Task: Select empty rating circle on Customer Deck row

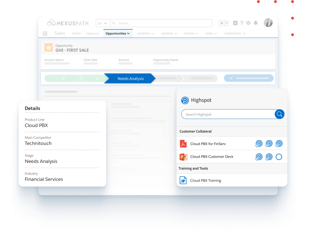Action: [279, 157]
